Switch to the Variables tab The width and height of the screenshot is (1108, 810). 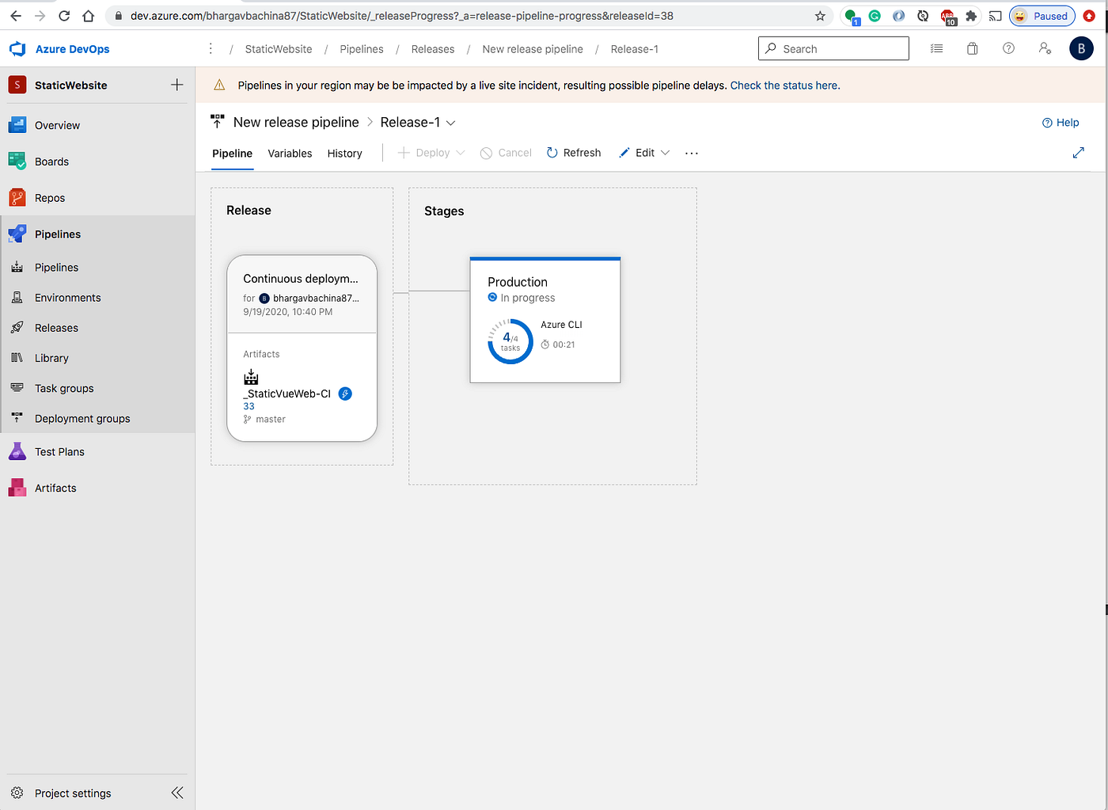pyautogui.click(x=290, y=153)
